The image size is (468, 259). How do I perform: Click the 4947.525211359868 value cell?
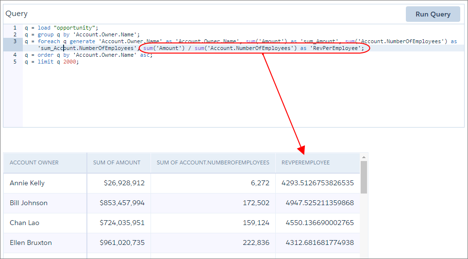coord(318,203)
